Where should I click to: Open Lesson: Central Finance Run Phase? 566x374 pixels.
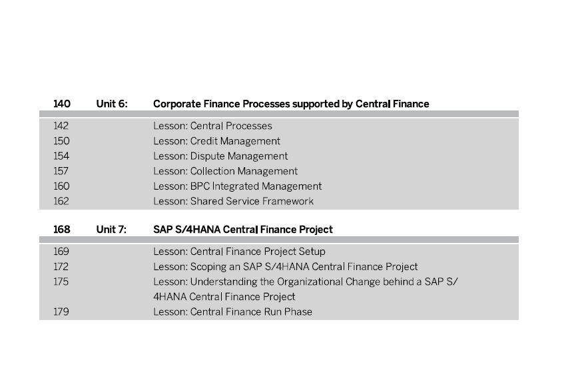232,312
